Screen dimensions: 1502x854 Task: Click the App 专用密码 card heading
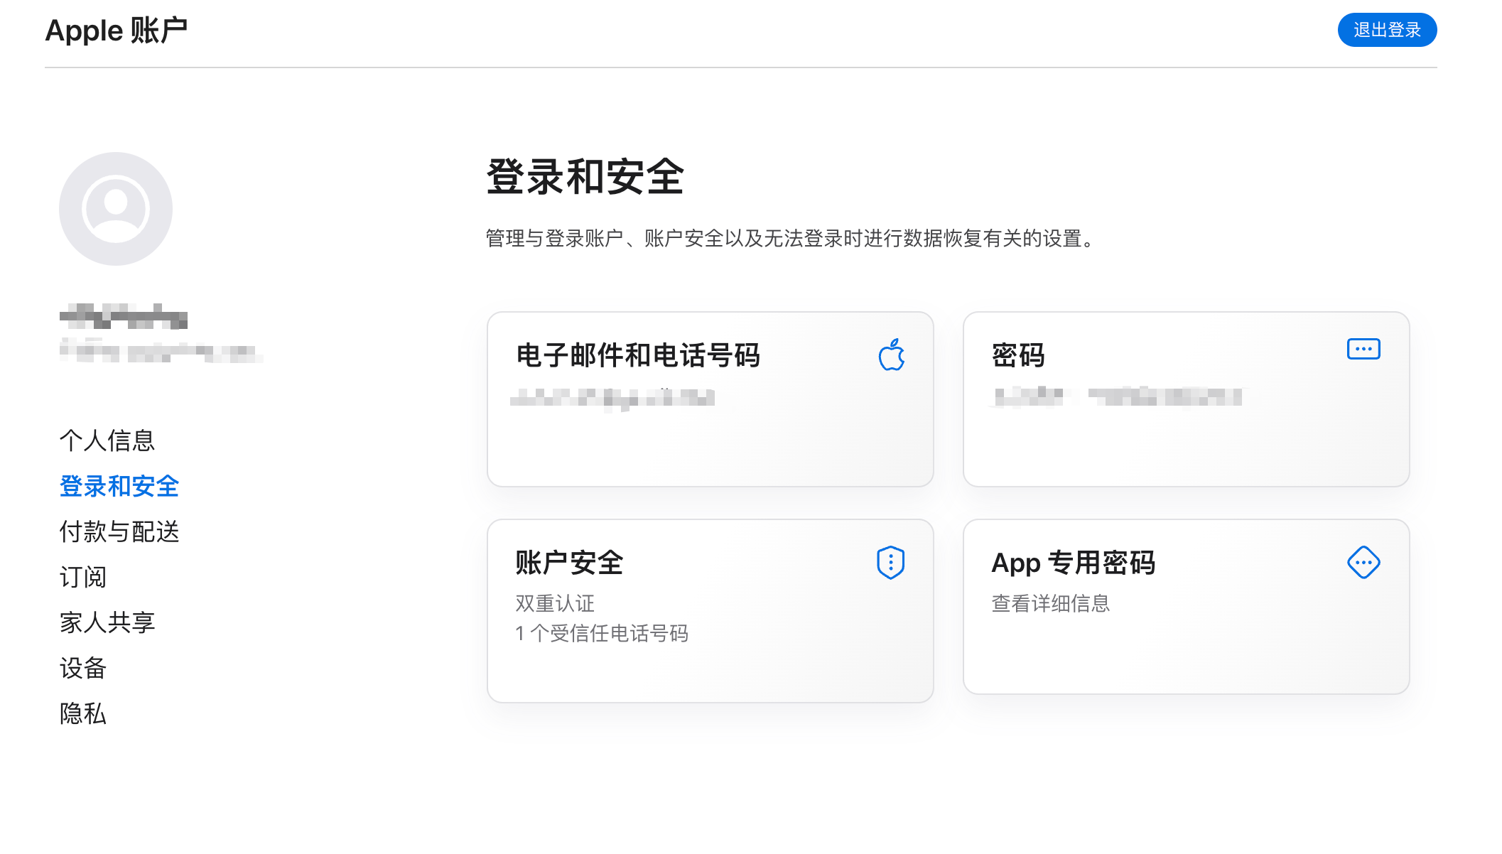coord(1073,563)
